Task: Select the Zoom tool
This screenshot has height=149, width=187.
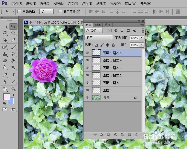Action: 13,89
